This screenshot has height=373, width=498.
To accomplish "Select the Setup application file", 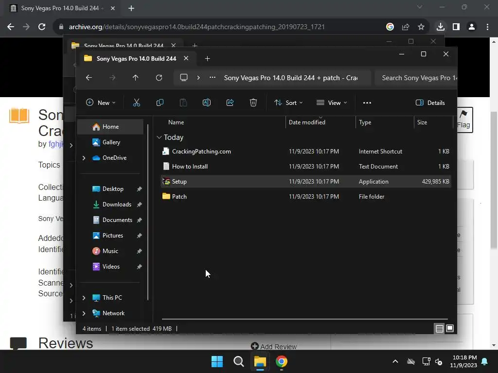I will coord(306,182).
